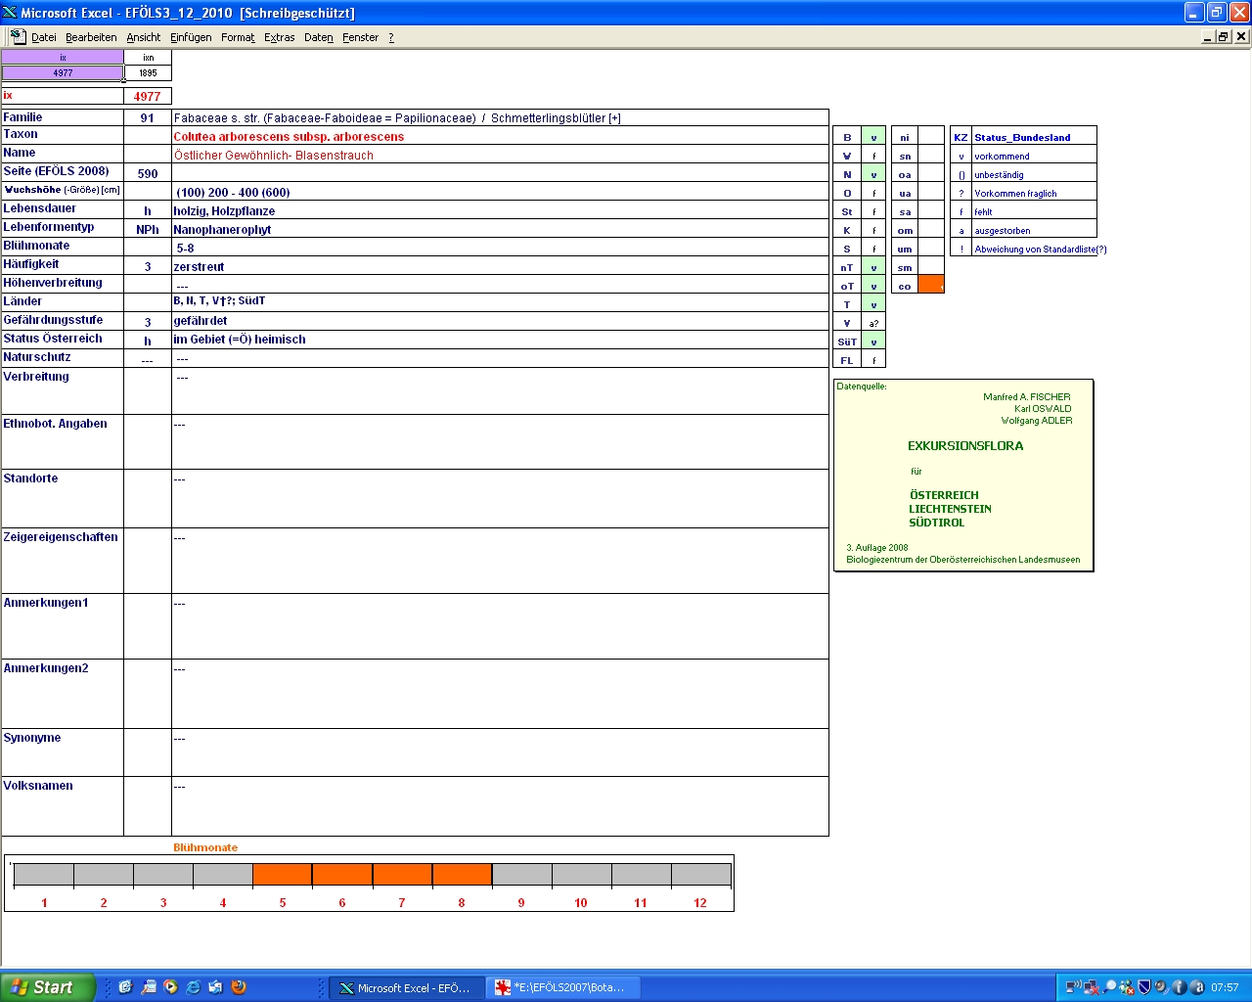Launch the first quick launch icon beside Start

[125, 987]
